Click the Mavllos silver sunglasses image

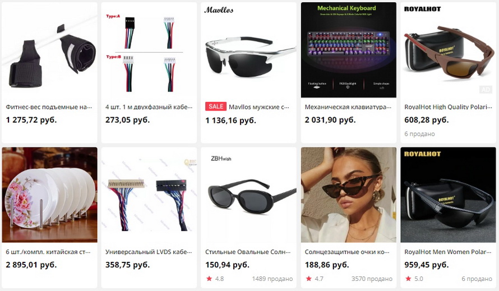tap(248, 50)
